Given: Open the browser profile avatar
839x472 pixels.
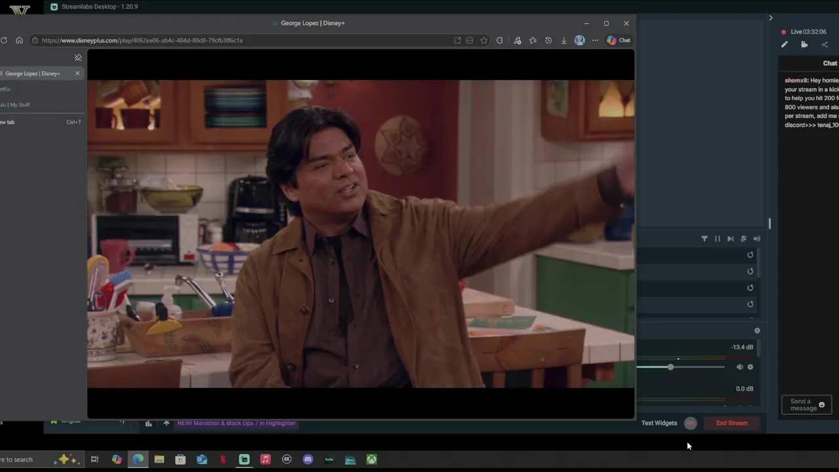Looking at the screenshot, I should click(579, 40).
